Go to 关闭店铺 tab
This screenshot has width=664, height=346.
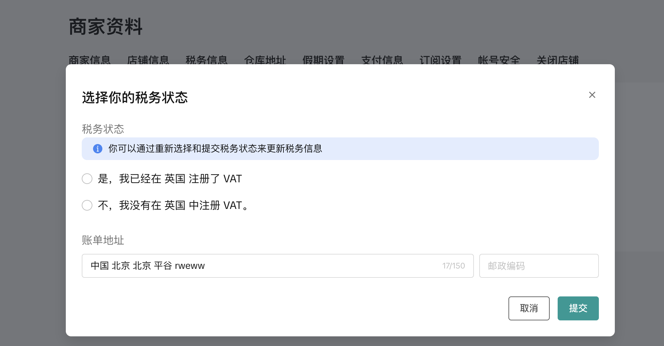coord(557,60)
